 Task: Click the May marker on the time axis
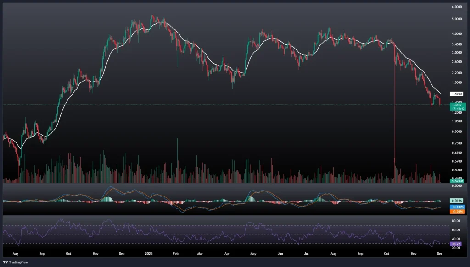252,253
